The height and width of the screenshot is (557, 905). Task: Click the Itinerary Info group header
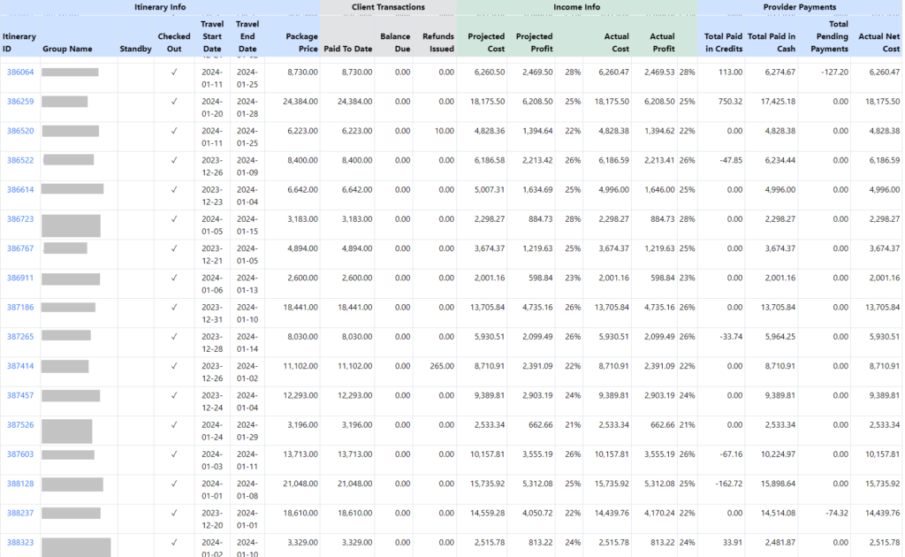pyautogui.click(x=160, y=7)
